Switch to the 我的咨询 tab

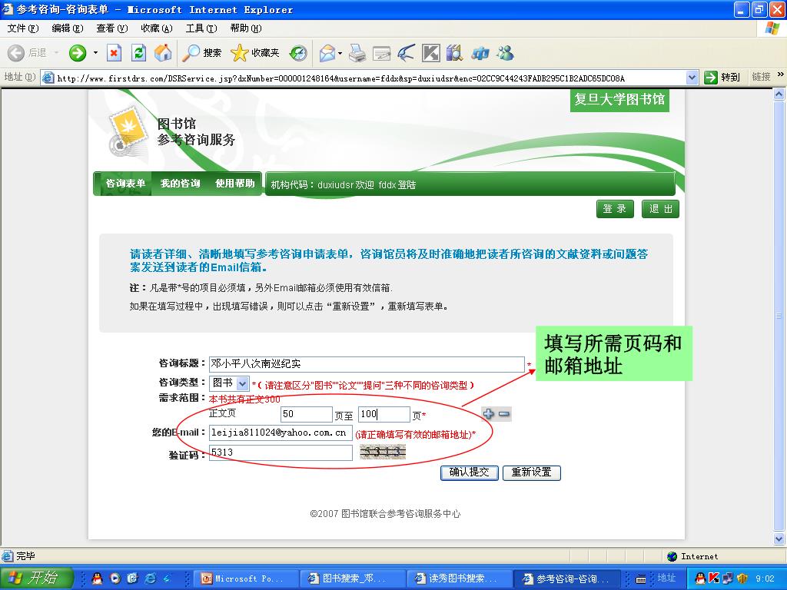[180, 184]
